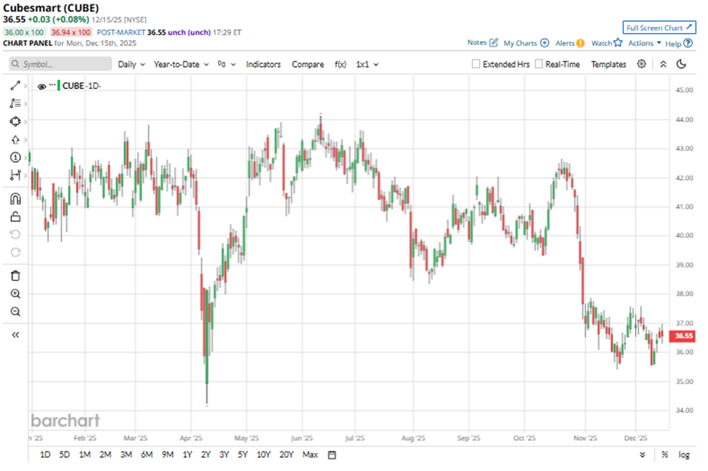708x471 pixels.
Task: Focus the Symbol search field
Action: coord(60,64)
